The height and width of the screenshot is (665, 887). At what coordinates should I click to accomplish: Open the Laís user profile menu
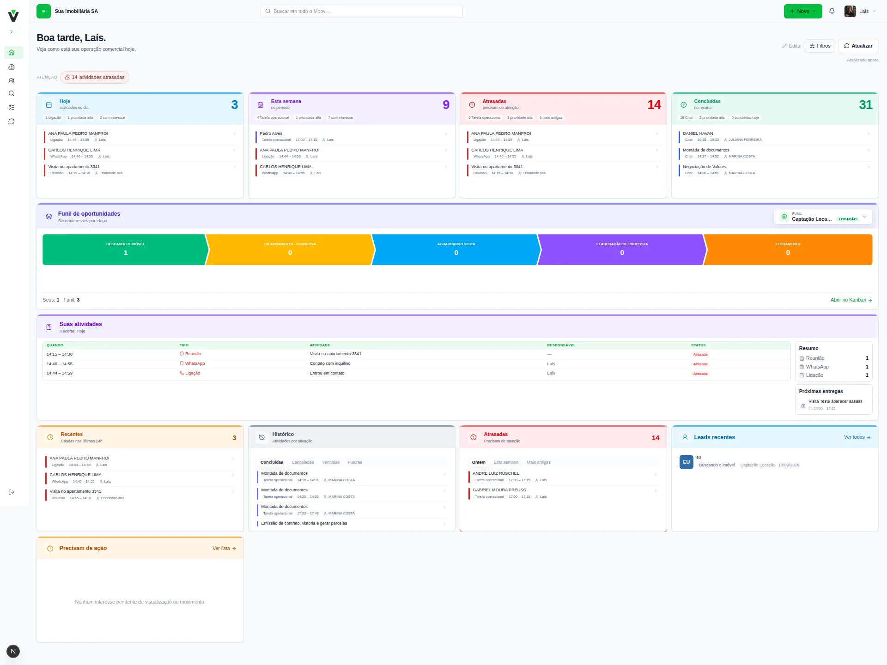pos(860,11)
